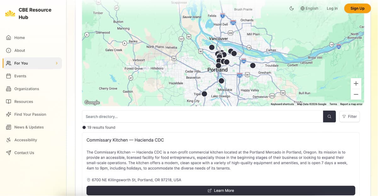Open the Filter options
This screenshot has width=378, height=196.
[349, 117]
